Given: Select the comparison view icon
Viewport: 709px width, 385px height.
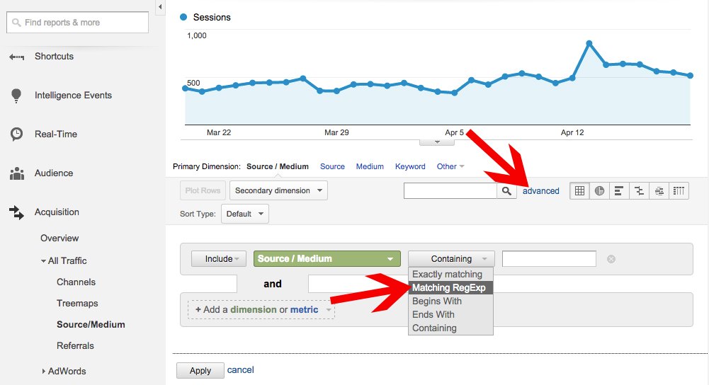Looking at the screenshot, I should 640,190.
